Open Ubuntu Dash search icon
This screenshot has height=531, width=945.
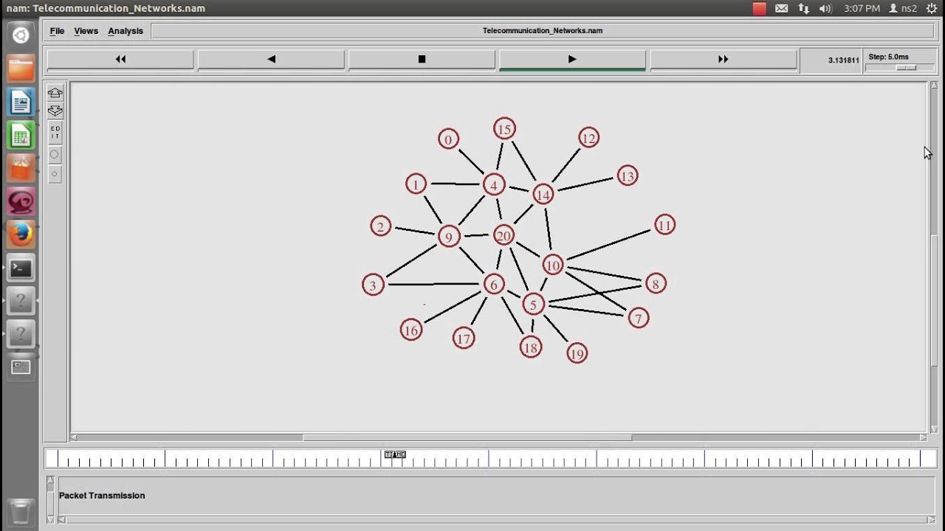click(21, 35)
